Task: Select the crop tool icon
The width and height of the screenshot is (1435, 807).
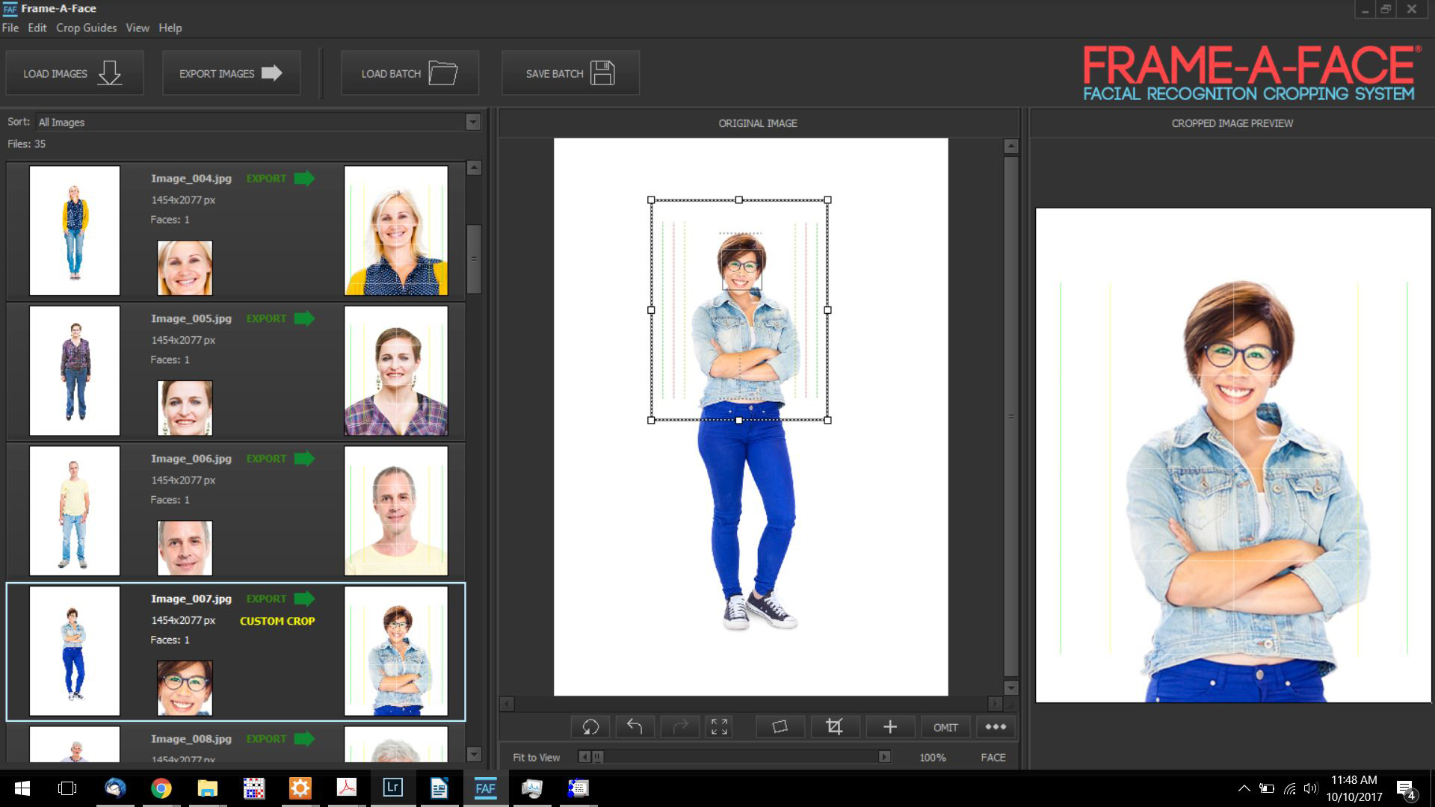Action: tap(834, 726)
